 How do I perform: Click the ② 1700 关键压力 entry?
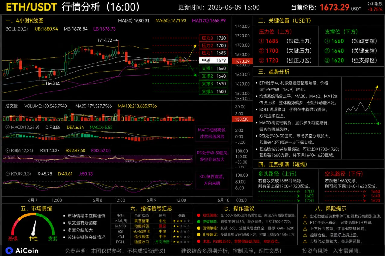(285, 51)
